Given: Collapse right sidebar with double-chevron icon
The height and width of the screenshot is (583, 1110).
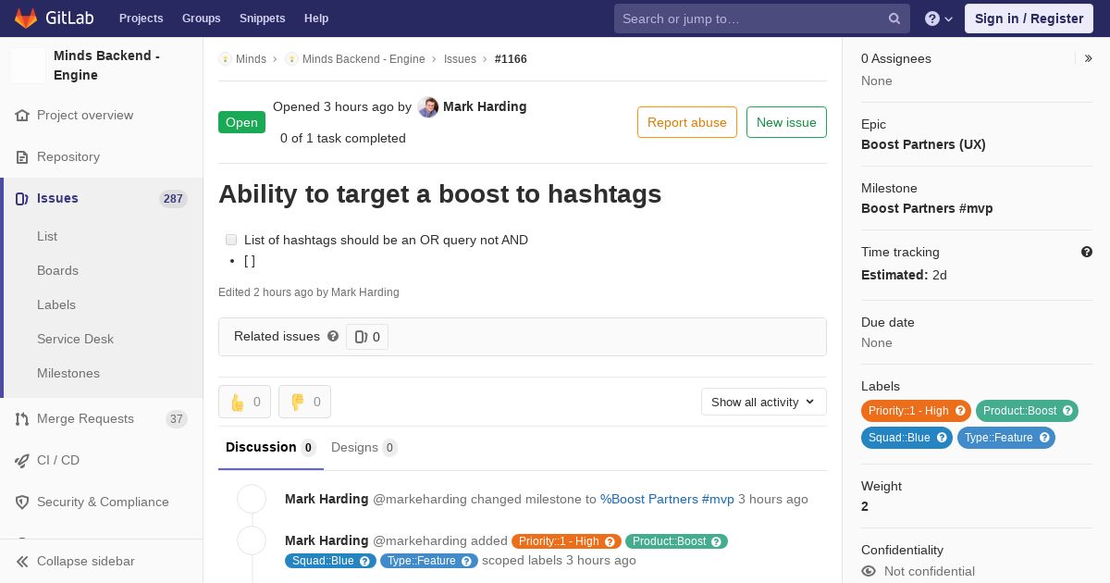Looking at the screenshot, I should (x=1088, y=58).
